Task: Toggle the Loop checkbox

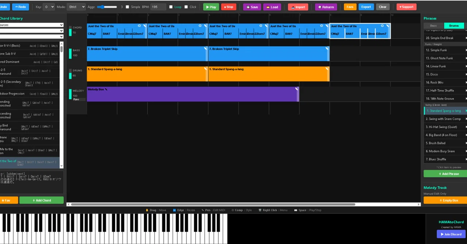Action: coord(171,7)
